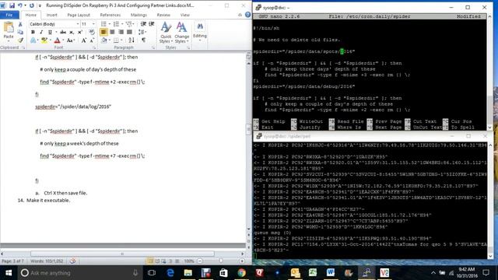Click the Save icon in Quick Access Toolbar

pyautogui.click(x=12, y=5)
